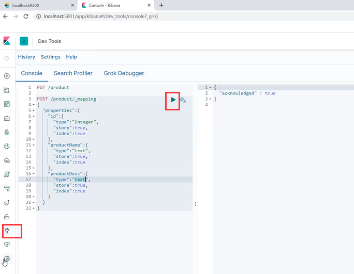Click fold marker at editor line 10

pyautogui.click(x=34, y=139)
